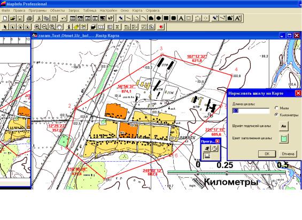Activate the Info tool icon

(x=69, y=27)
